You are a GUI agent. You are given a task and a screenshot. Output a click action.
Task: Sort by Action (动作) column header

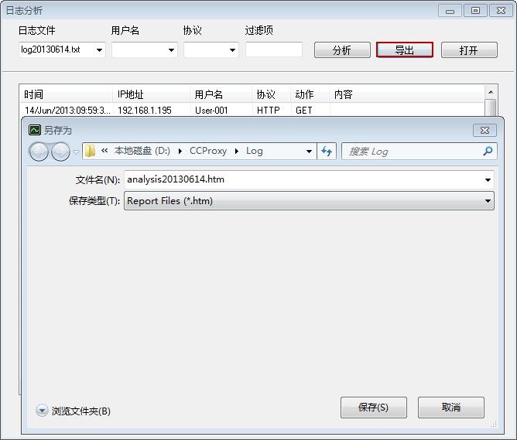[310, 94]
